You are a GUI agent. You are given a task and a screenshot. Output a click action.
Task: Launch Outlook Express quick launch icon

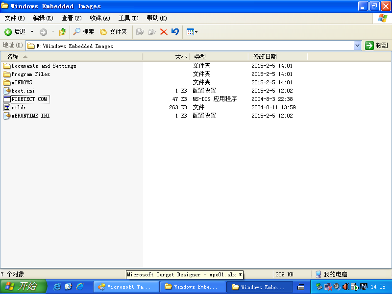click(68, 287)
